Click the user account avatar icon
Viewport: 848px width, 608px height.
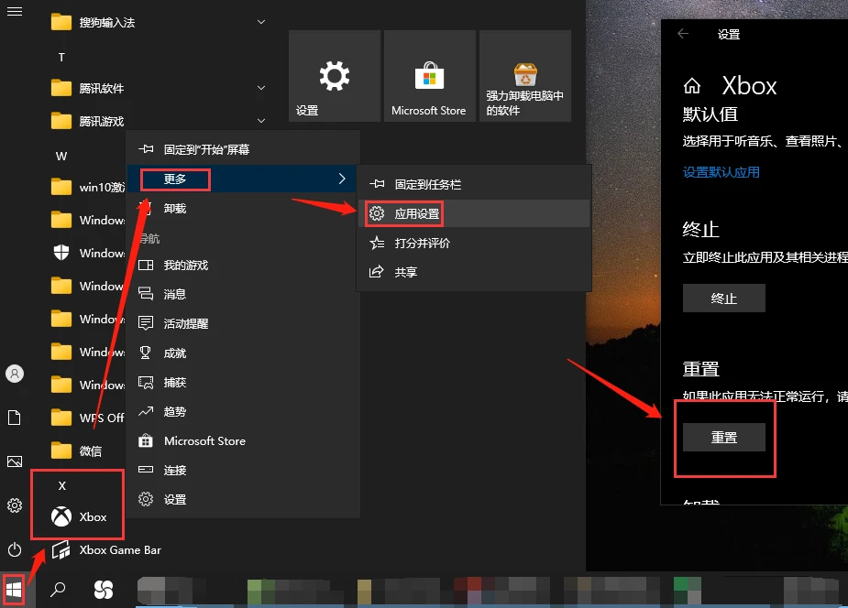pyautogui.click(x=15, y=373)
